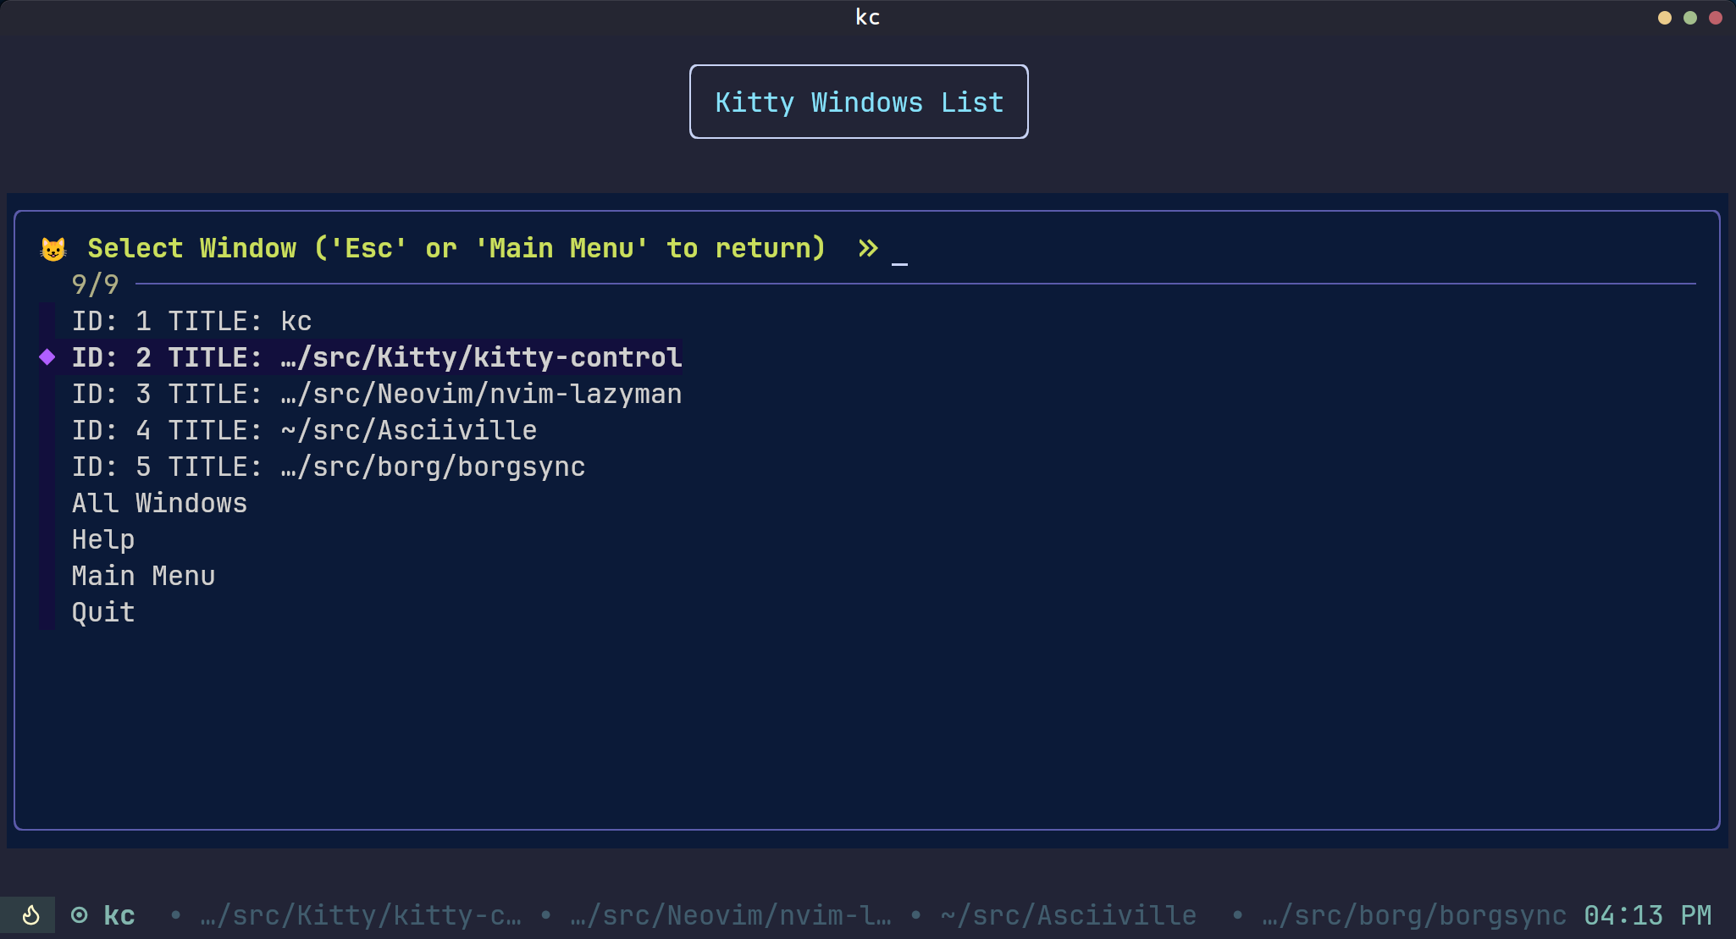Screen dimensions: 1736x939
Task: Switch to the …/src/Neovim/nvim-l… tab
Action: (x=731, y=915)
